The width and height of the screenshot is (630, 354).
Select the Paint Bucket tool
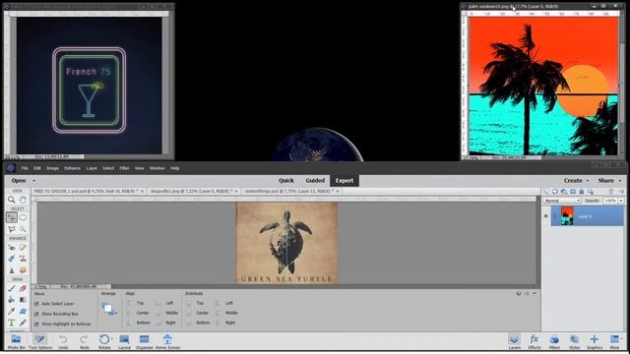point(11,299)
